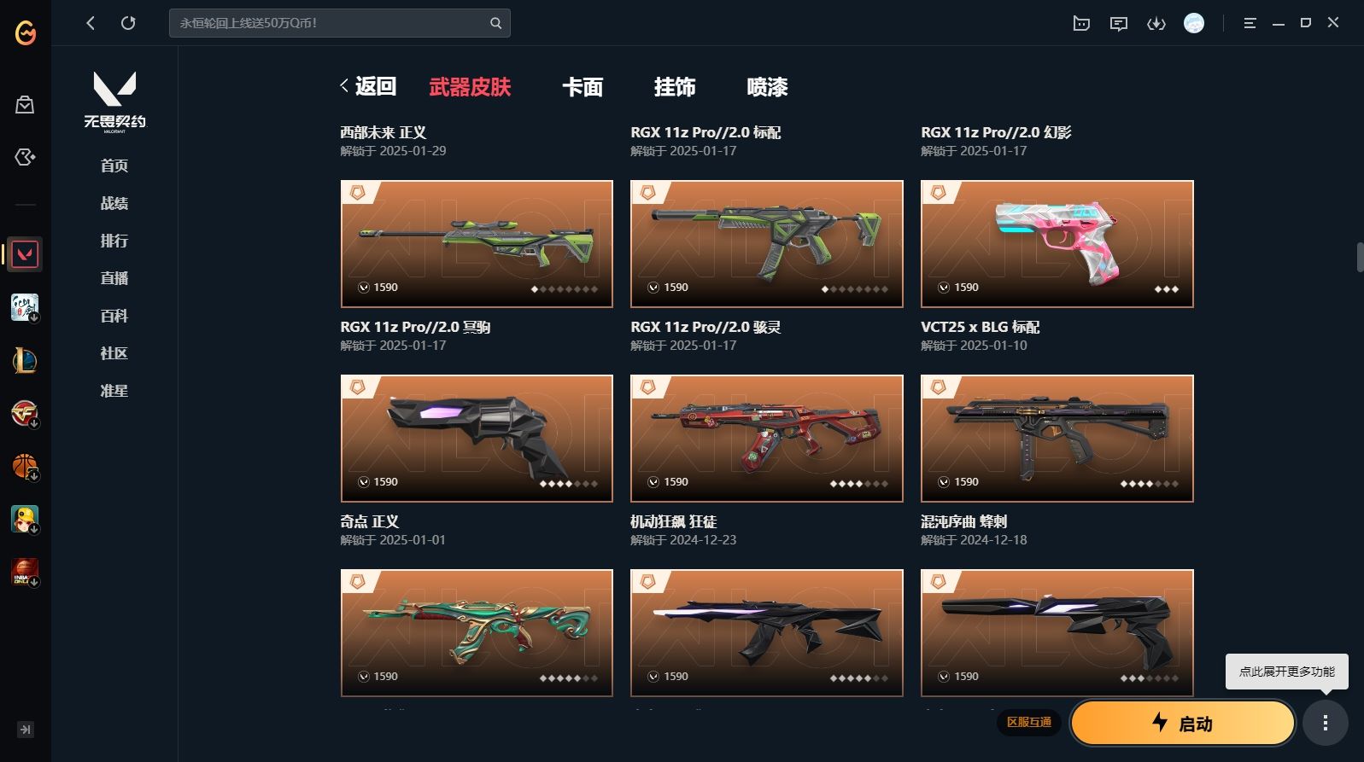This screenshot has width=1364, height=762.
Task: Click the search input field
Action: pos(329,23)
